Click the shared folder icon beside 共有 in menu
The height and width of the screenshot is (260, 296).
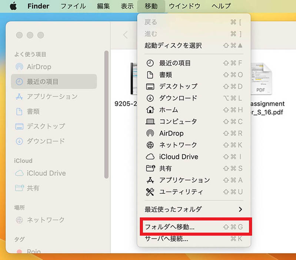click(150, 168)
